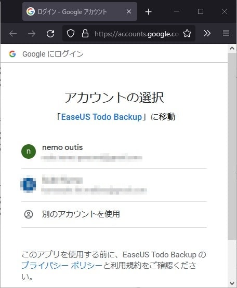Image resolution: width=237 pixels, height=288 pixels.
Task: Click the padlock site security icon
Action: pyautogui.click(x=85, y=33)
